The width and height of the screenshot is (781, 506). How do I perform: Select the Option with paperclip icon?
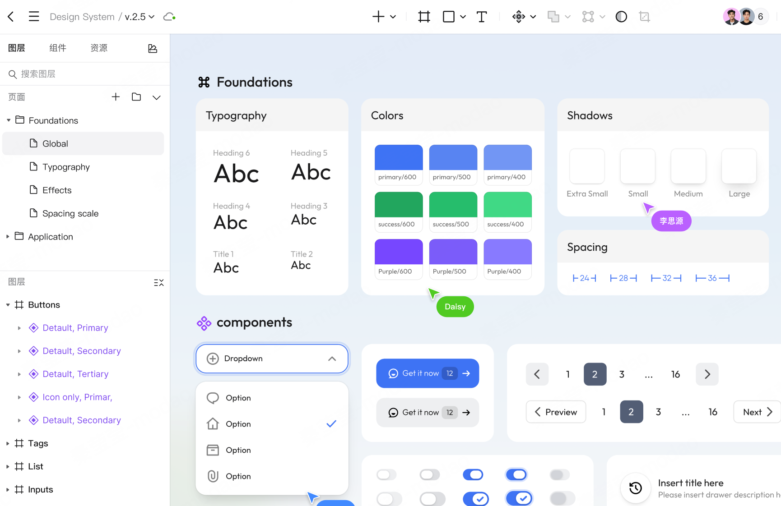(x=272, y=476)
